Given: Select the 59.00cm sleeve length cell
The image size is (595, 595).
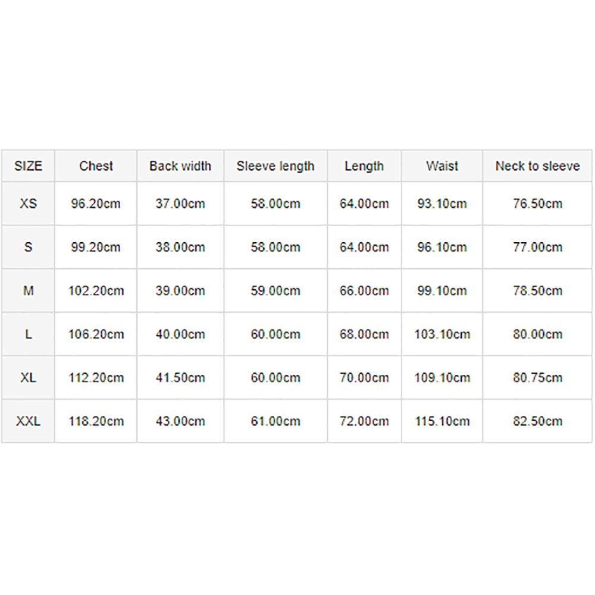Looking at the screenshot, I should click(275, 291).
